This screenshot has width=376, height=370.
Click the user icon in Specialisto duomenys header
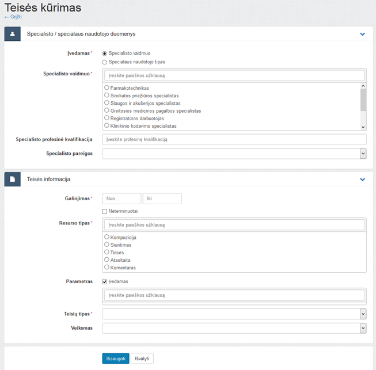13,34
